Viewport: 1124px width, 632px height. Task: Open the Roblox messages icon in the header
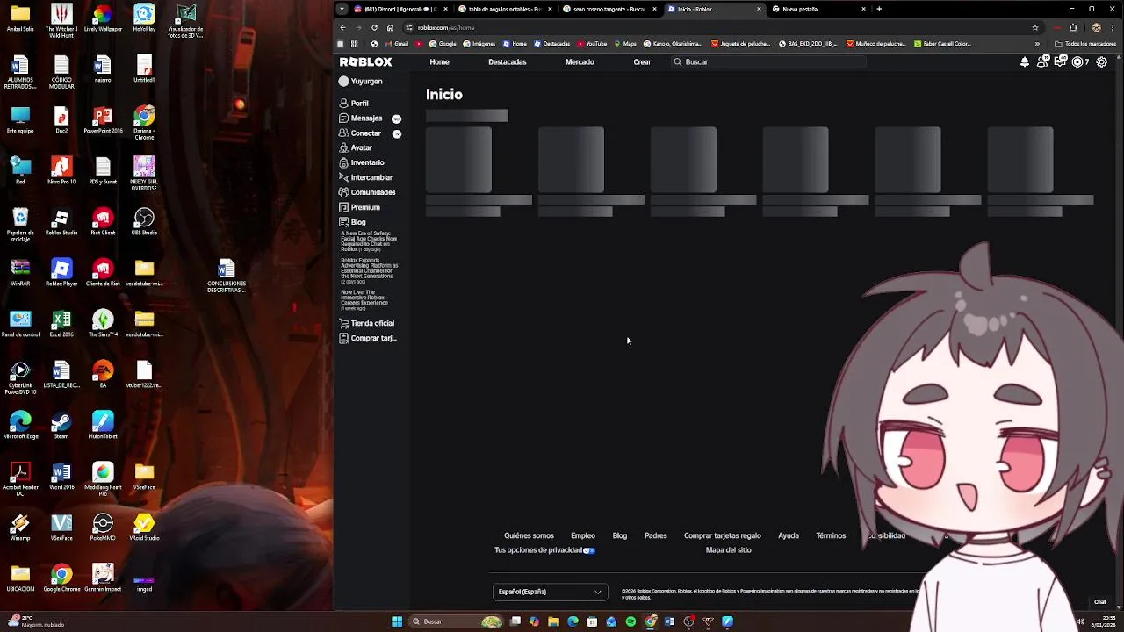[1060, 62]
